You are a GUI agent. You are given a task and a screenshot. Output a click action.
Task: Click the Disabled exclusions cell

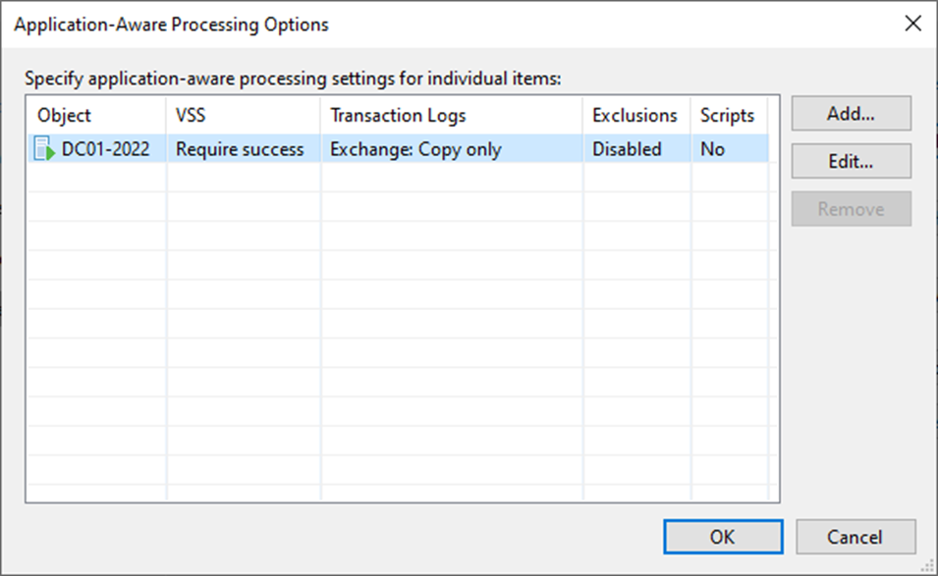(627, 149)
